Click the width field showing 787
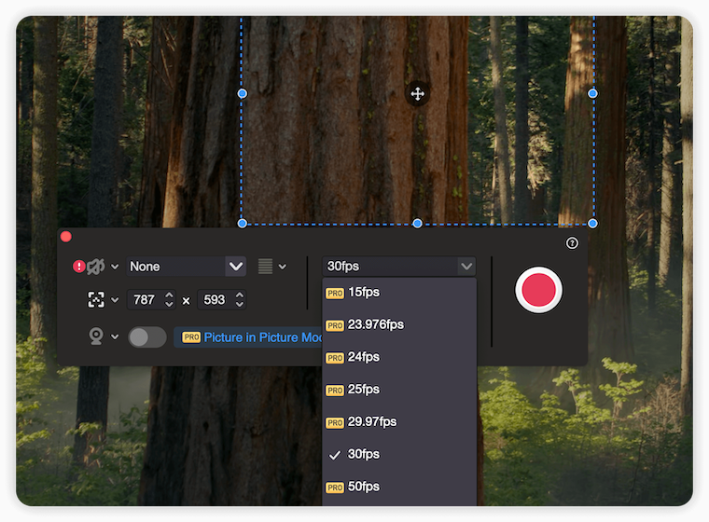This screenshot has height=522, width=709. coord(145,300)
